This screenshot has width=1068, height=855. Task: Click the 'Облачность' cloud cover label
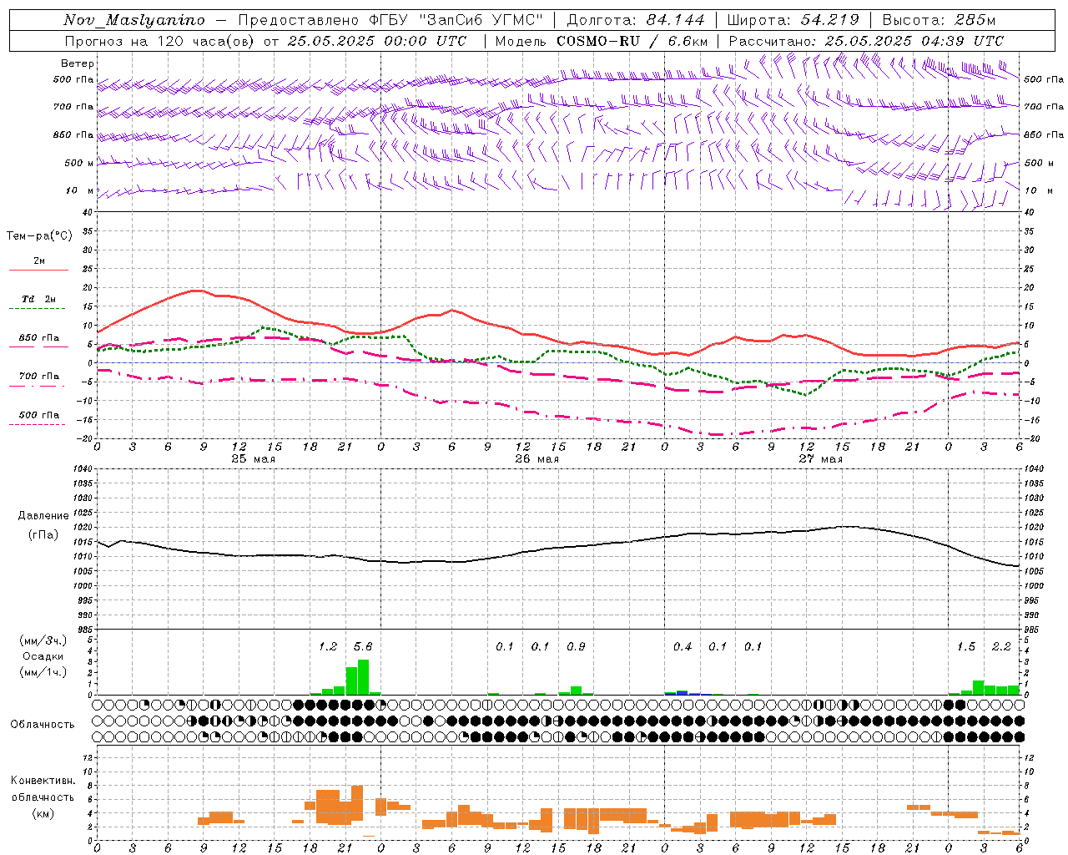(43, 725)
